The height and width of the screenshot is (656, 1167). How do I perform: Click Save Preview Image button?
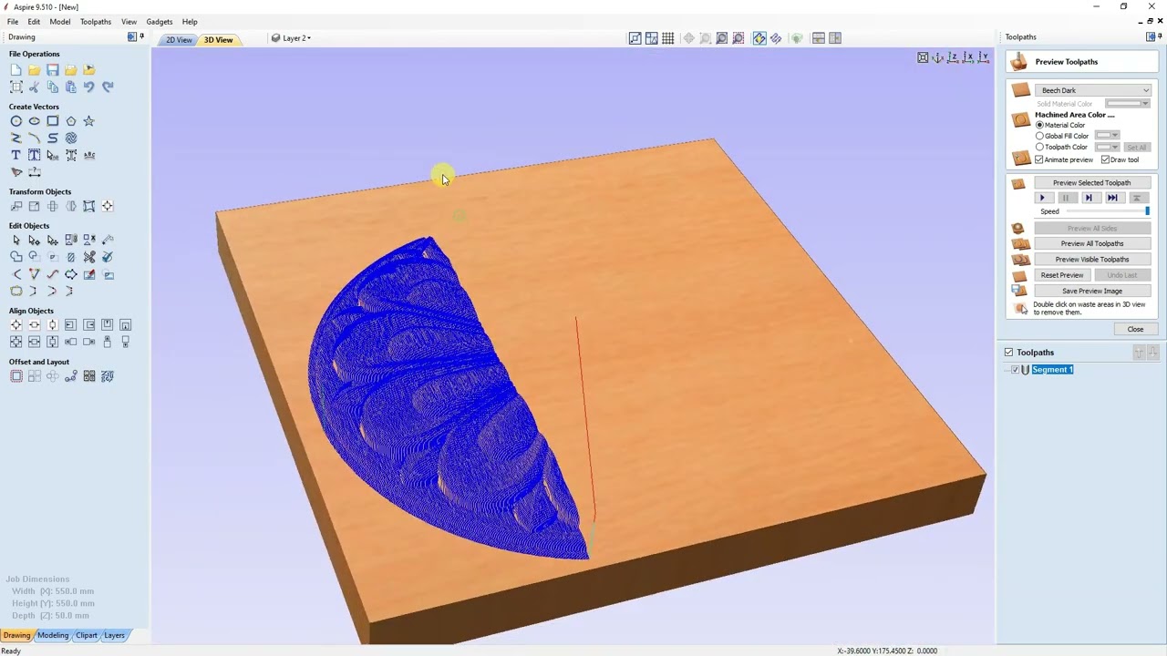pyautogui.click(x=1091, y=291)
